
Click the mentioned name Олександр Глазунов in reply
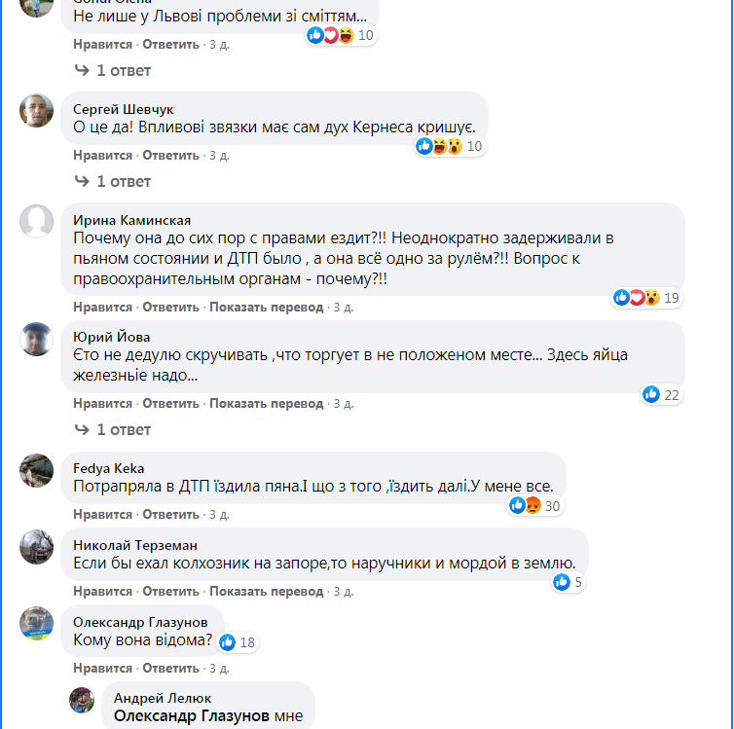coord(190,716)
